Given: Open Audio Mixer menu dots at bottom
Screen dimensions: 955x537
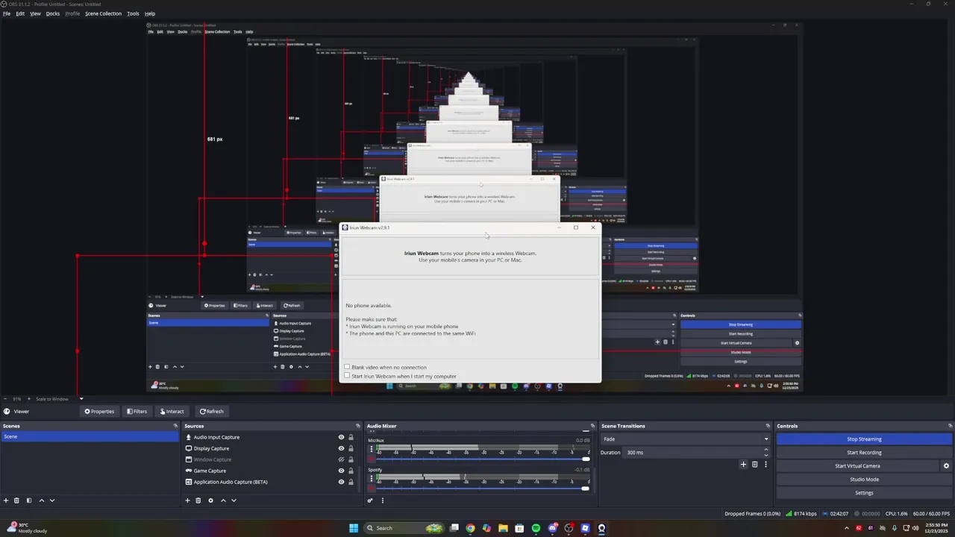Looking at the screenshot, I should click(x=383, y=500).
